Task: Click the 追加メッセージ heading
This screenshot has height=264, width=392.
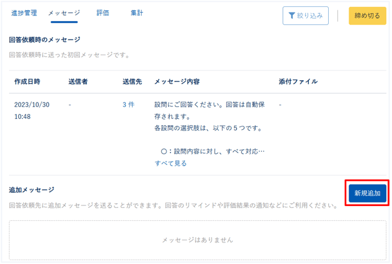Action: tap(31, 190)
